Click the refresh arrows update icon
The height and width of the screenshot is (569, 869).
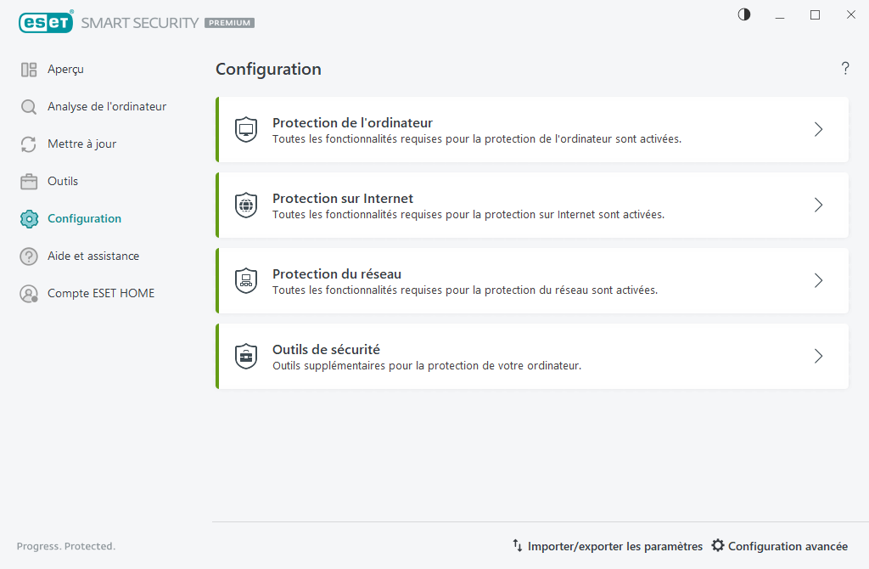(29, 144)
